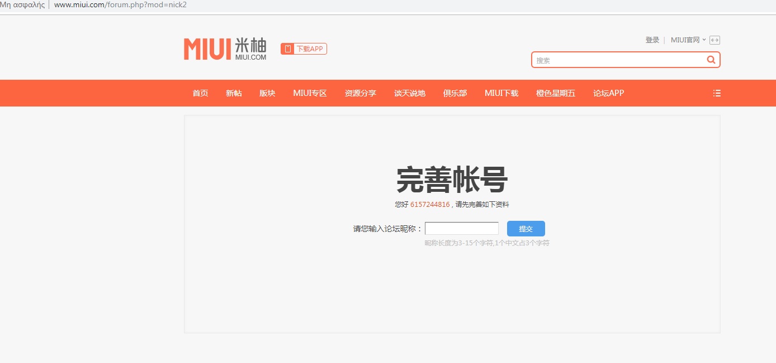Screen dimensions: 776x363
Task: Click the Μη ασφαλής security indicator
Action: pos(22,5)
